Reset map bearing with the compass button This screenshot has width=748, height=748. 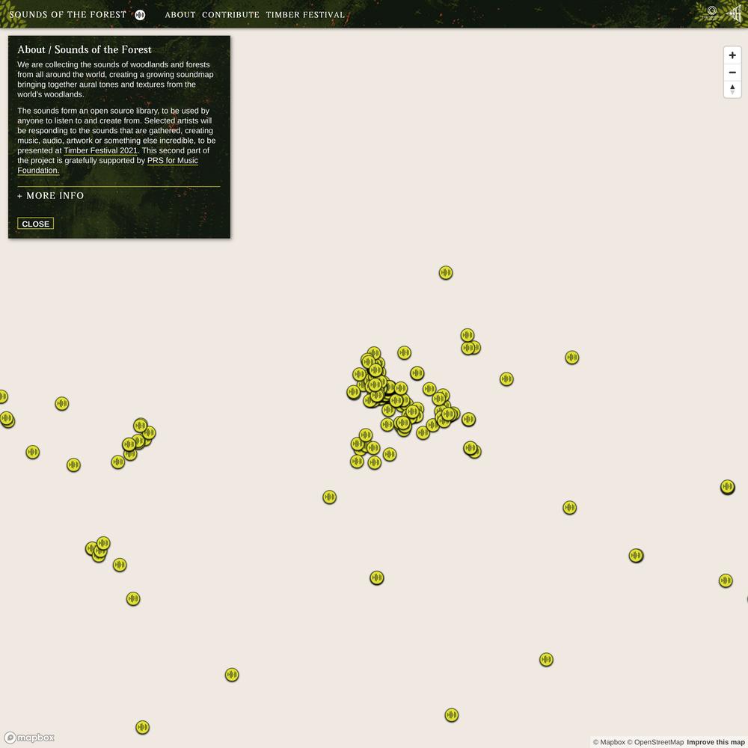(732, 89)
